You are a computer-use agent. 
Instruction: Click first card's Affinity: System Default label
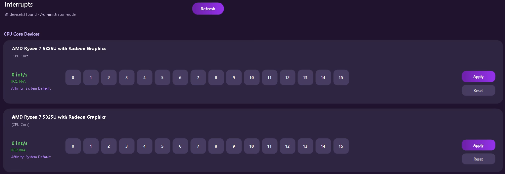(31, 88)
